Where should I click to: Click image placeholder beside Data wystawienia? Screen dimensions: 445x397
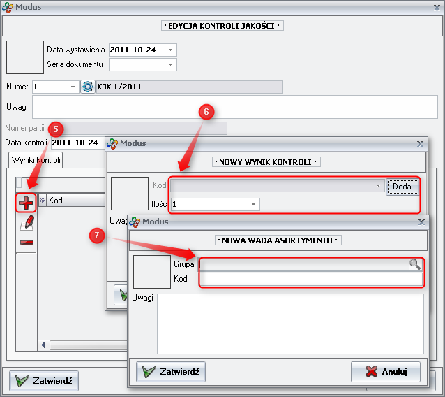coord(25,57)
